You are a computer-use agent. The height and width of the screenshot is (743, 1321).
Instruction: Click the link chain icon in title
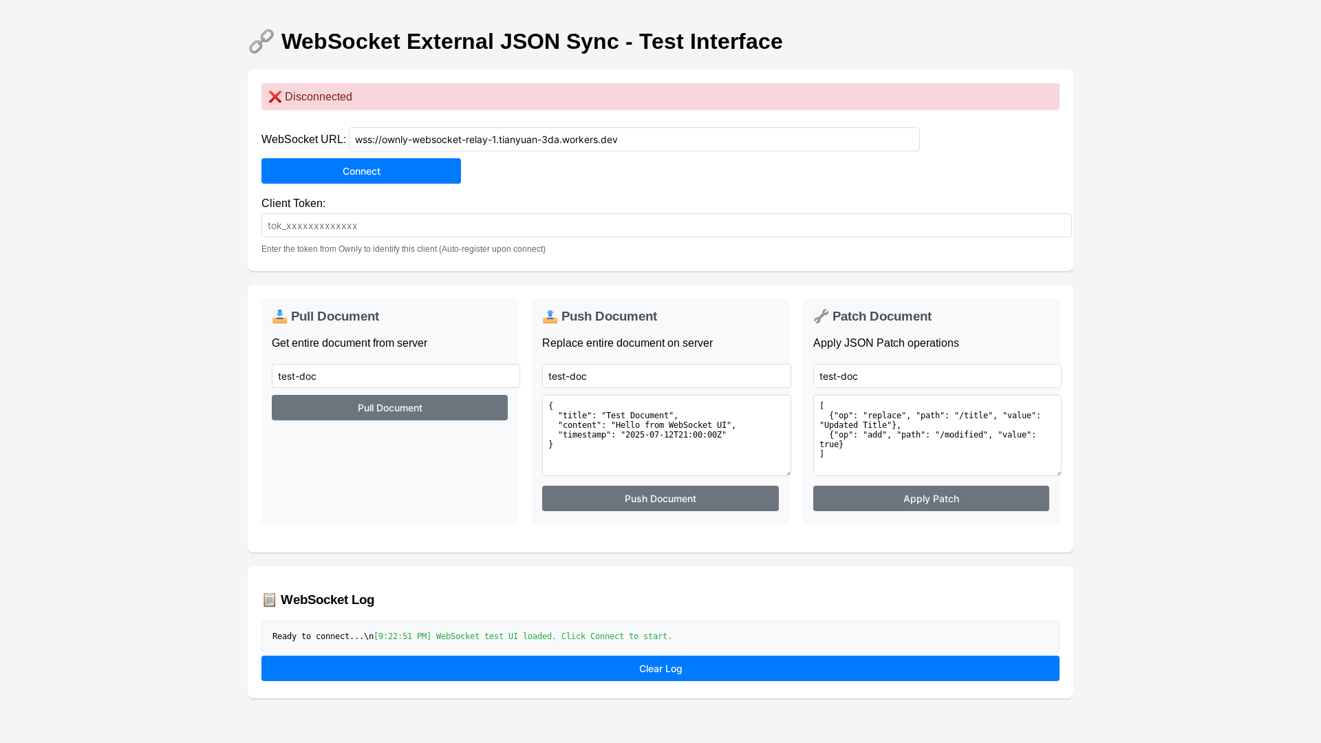(261, 41)
